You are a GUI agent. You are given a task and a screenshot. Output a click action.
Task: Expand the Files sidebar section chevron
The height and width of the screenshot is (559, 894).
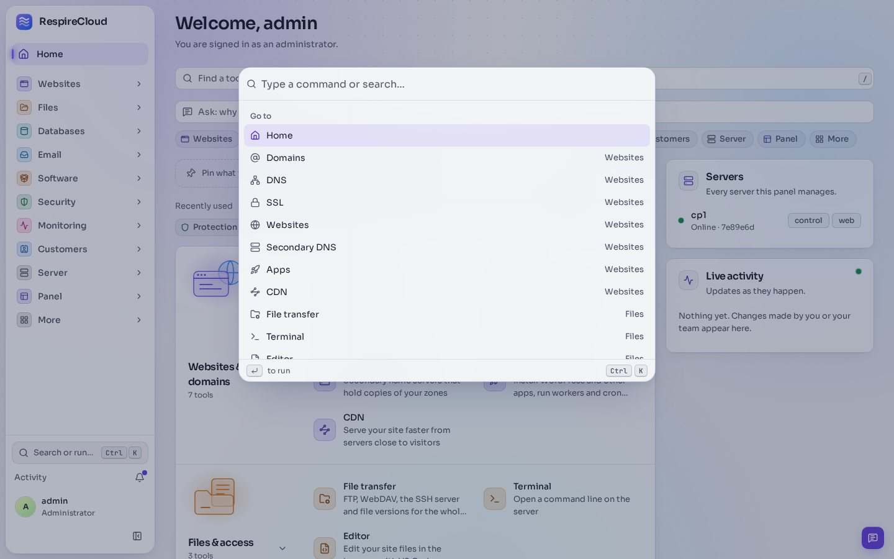pos(139,107)
